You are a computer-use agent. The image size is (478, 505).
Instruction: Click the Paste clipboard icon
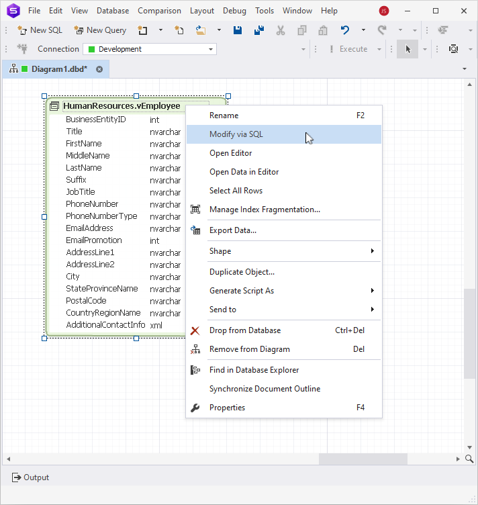pyautogui.click(x=323, y=30)
